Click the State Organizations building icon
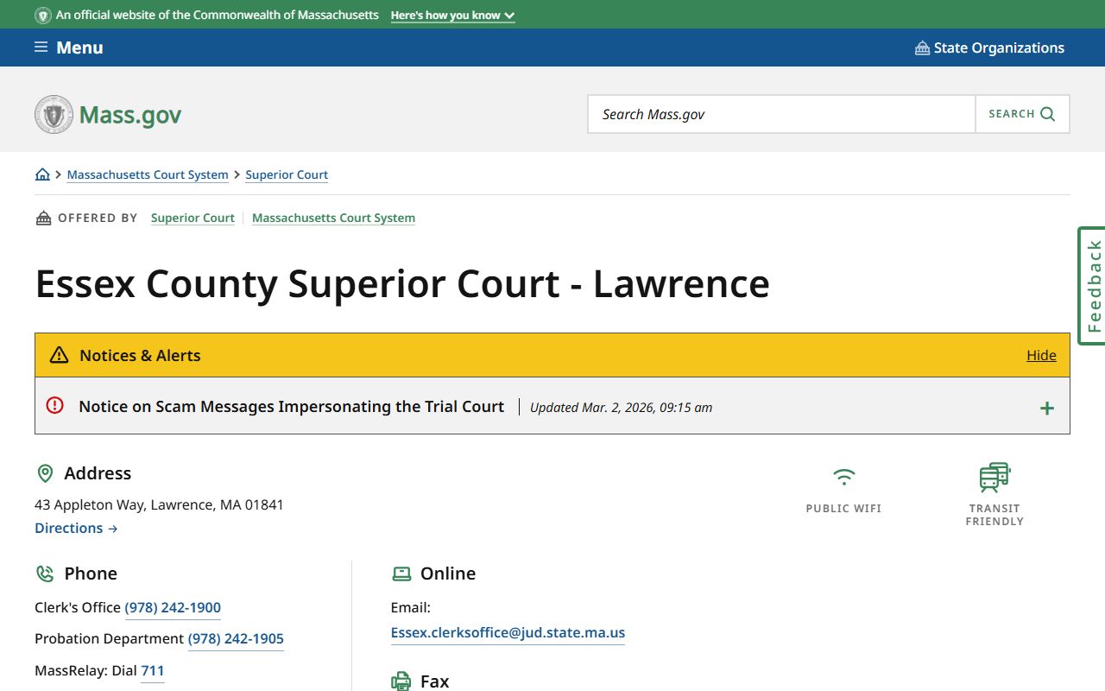Image resolution: width=1105 pixels, height=691 pixels. coord(922,48)
